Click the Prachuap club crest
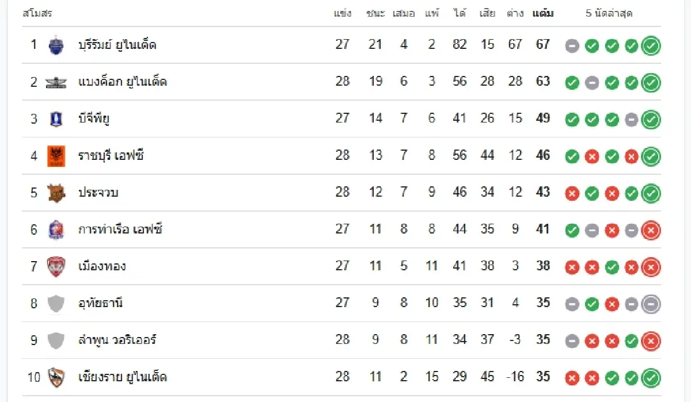The height and width of the screenshot is (402, 691). 56,193
